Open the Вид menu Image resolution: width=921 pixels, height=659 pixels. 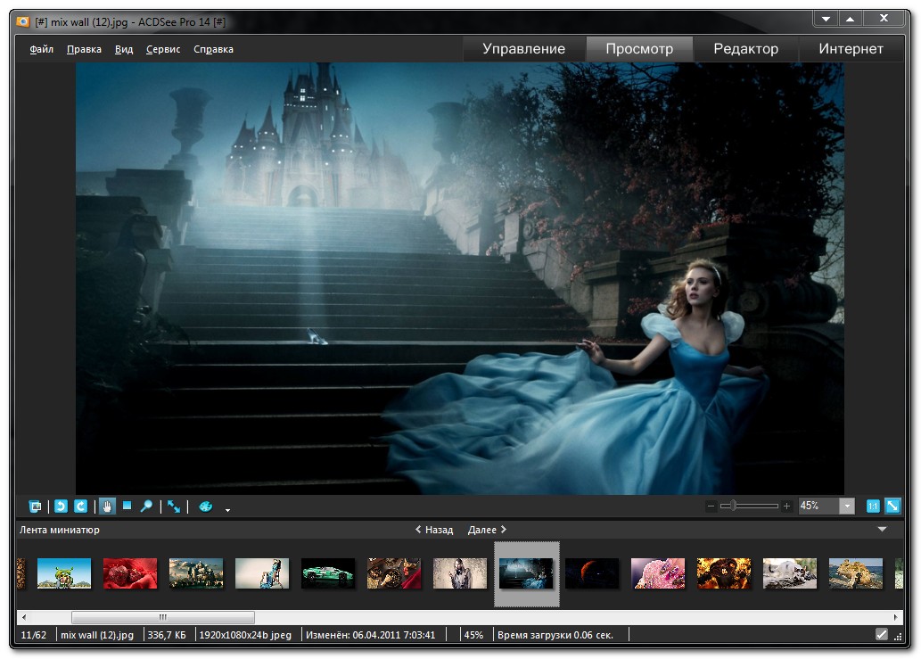(124, 49)
